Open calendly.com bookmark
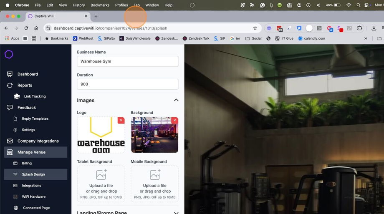Viewport: 384px width, 214px height. coord(311,38)
